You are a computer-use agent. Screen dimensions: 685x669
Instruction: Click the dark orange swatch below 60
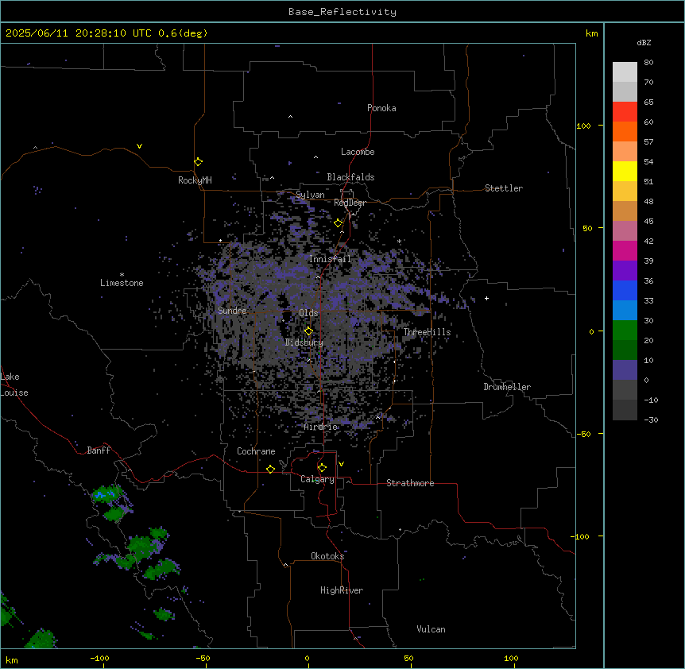[625, 131]
